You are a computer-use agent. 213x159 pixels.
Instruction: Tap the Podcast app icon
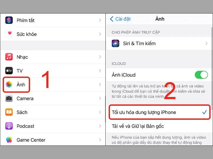point(9,126)
